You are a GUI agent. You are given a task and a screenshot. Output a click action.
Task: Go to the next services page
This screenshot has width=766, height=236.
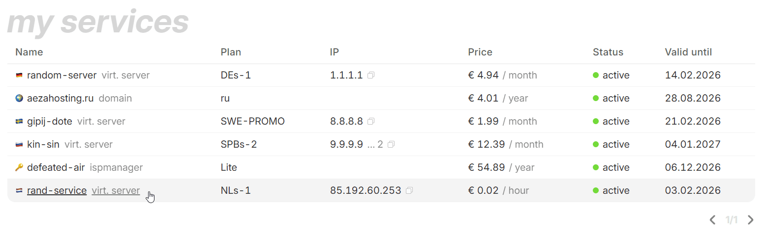[x=750, y=220]
